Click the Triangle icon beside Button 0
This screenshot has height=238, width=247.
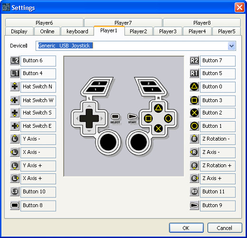(194, 86)
